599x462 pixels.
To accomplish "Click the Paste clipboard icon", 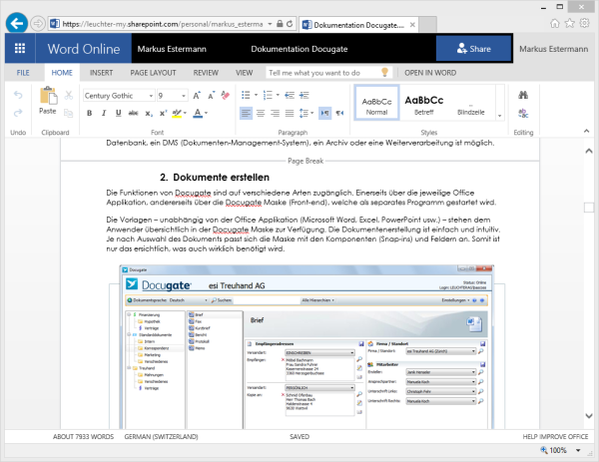I will [48, 96].
